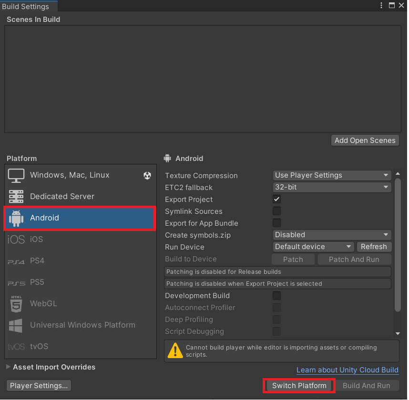
Task: Click the 'Patching is disabled for Release builds' message
Action: 277,272
